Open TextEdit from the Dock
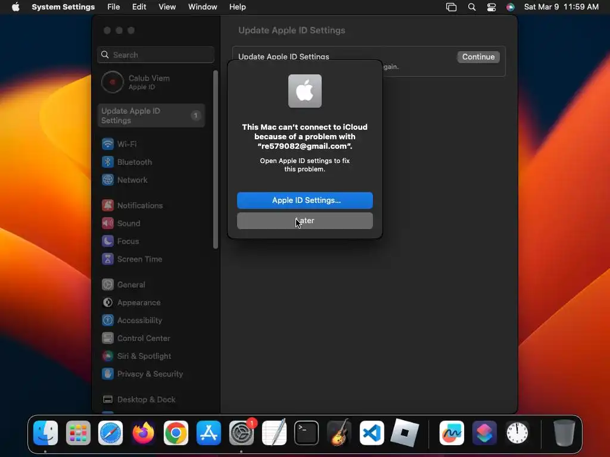 coord(274,433)
